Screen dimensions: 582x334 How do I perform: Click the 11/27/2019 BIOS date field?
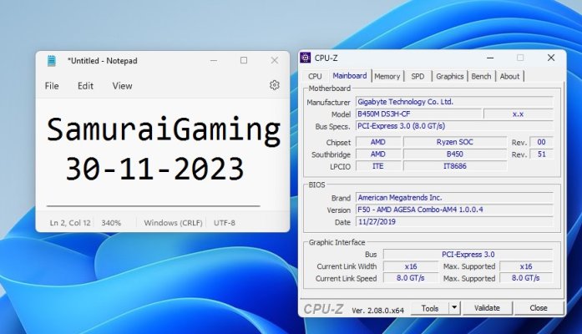click(455, 222)
